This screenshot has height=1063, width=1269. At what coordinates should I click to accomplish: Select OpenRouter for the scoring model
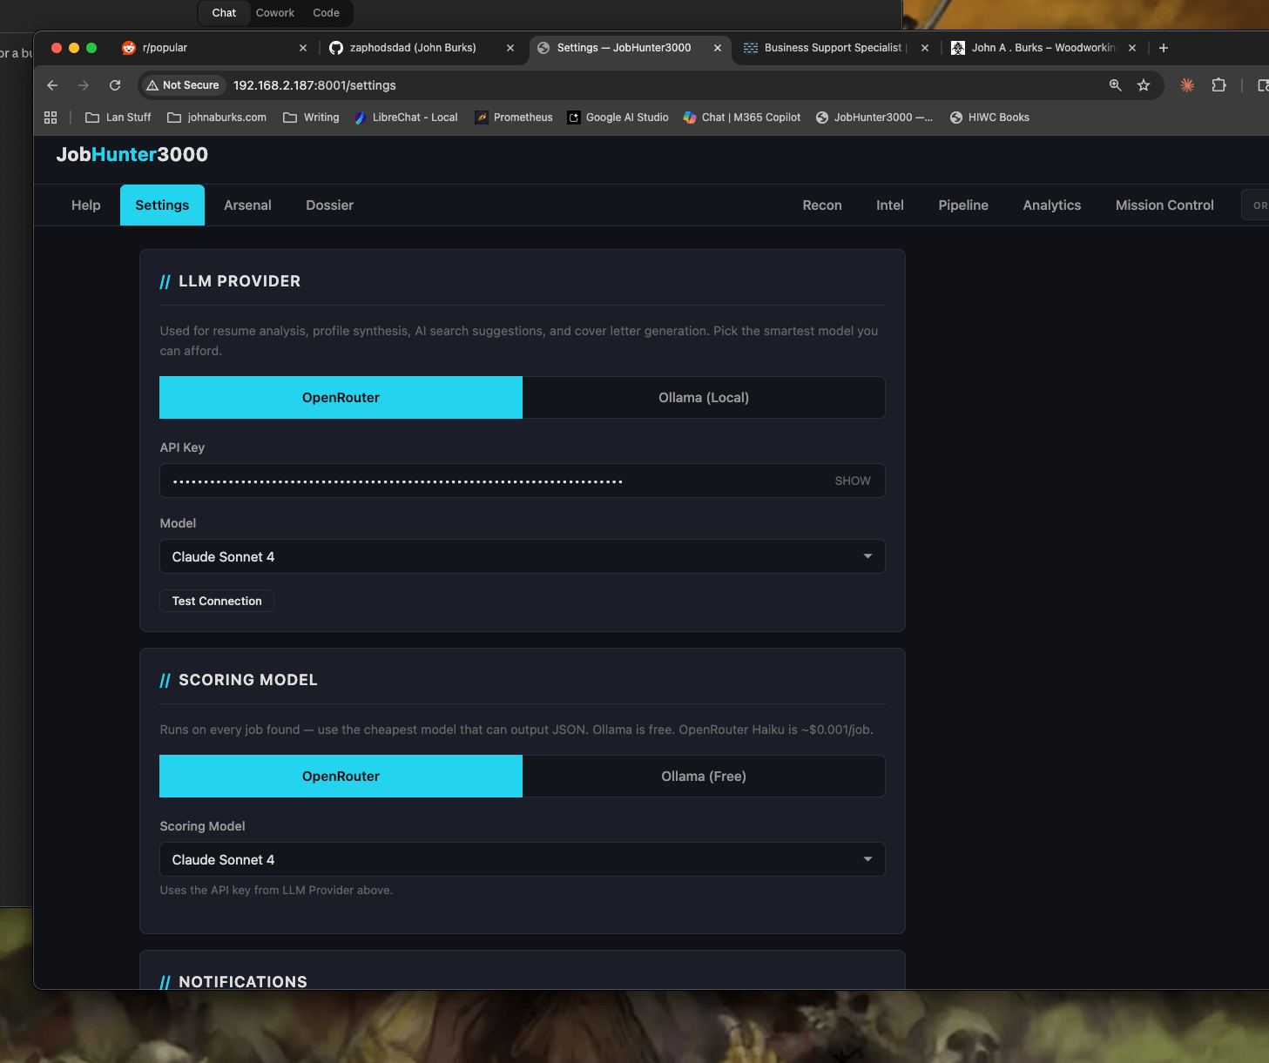click(341, 777)
